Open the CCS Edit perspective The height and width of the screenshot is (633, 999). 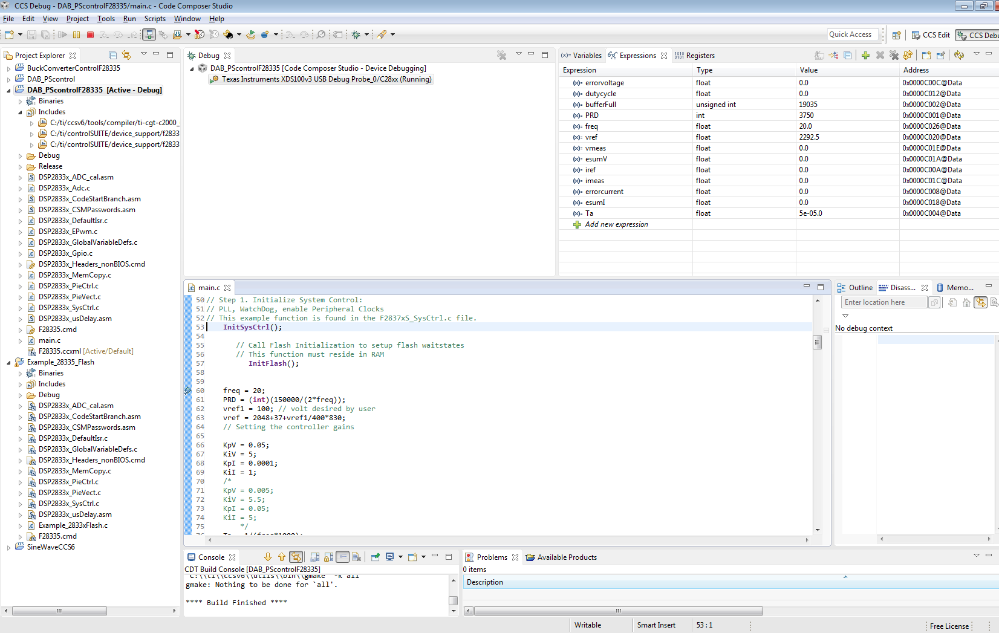tap(931, 35)
